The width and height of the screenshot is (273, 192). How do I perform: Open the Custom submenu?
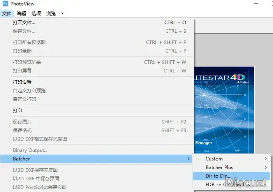pos(232,159)
